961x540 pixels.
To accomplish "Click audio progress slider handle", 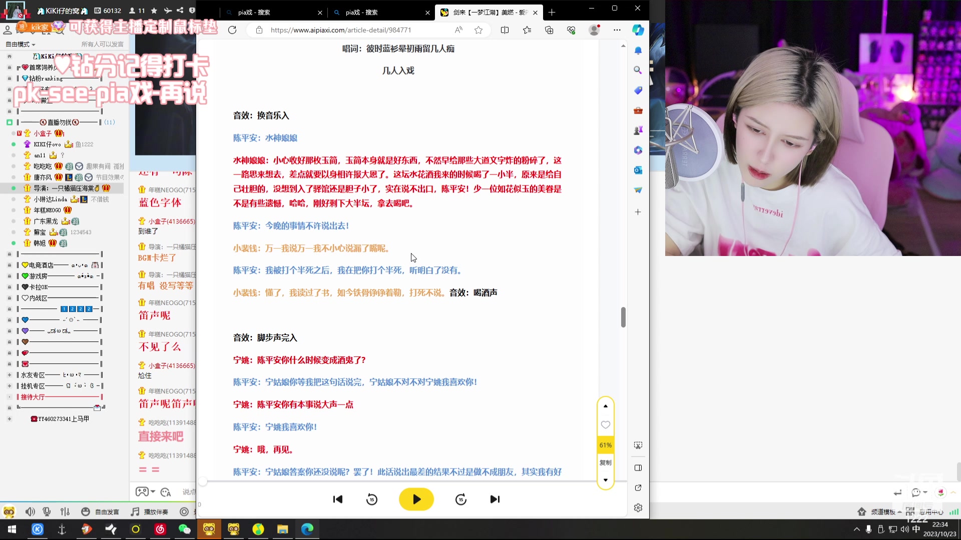I will click(x=203, y=481).
